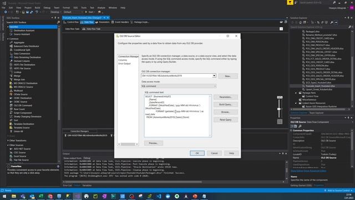Click the Properties panel alphabetical sort icon
Viewport: 355px width, 200px height.
pyautogui.click(x=296, y=126)
